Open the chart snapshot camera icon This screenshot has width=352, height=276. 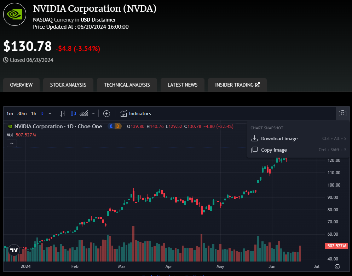(342, 113)
